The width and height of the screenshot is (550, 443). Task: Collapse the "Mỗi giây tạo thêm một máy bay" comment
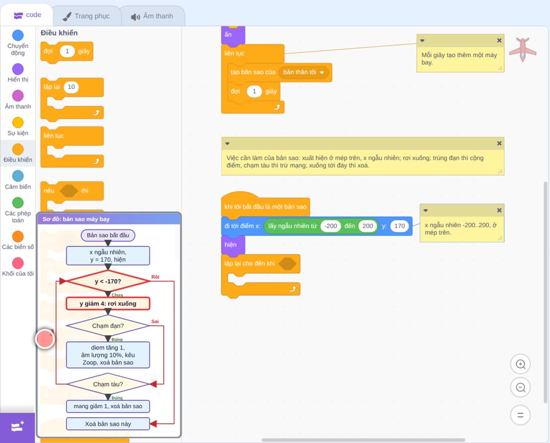[422, 40]
